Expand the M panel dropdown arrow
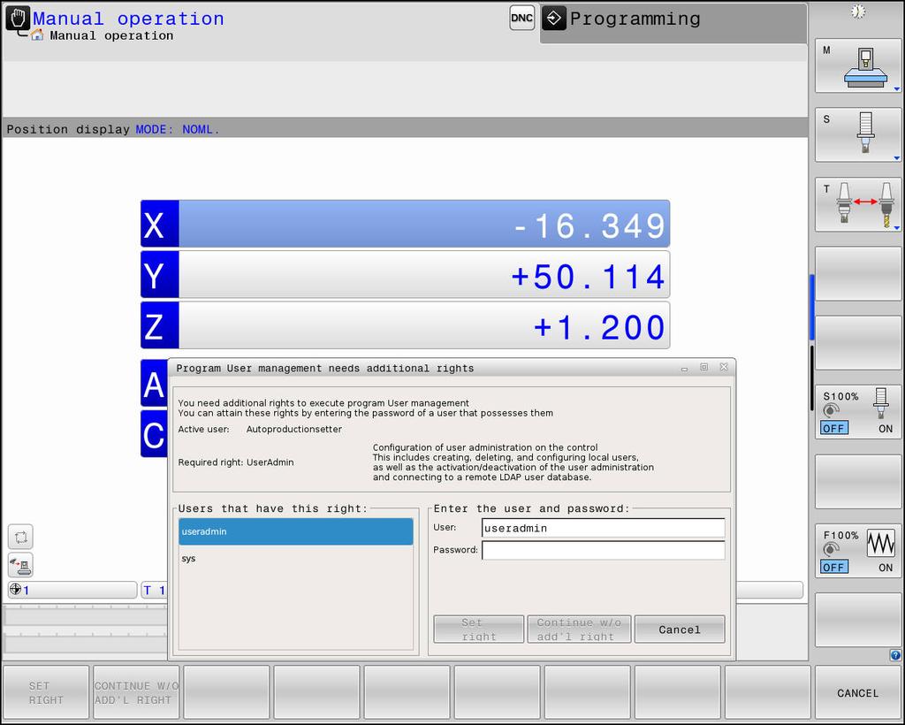The width and height of the screenshot is (905, 725). point(896,89)
